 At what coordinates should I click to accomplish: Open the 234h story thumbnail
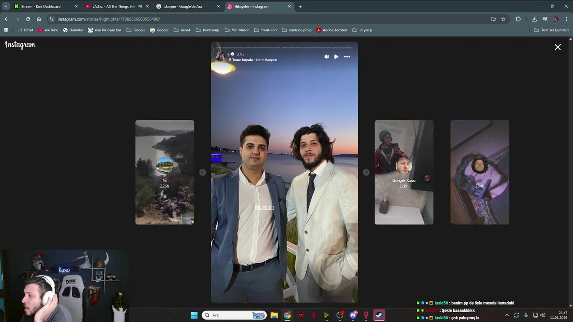[479, 172]
